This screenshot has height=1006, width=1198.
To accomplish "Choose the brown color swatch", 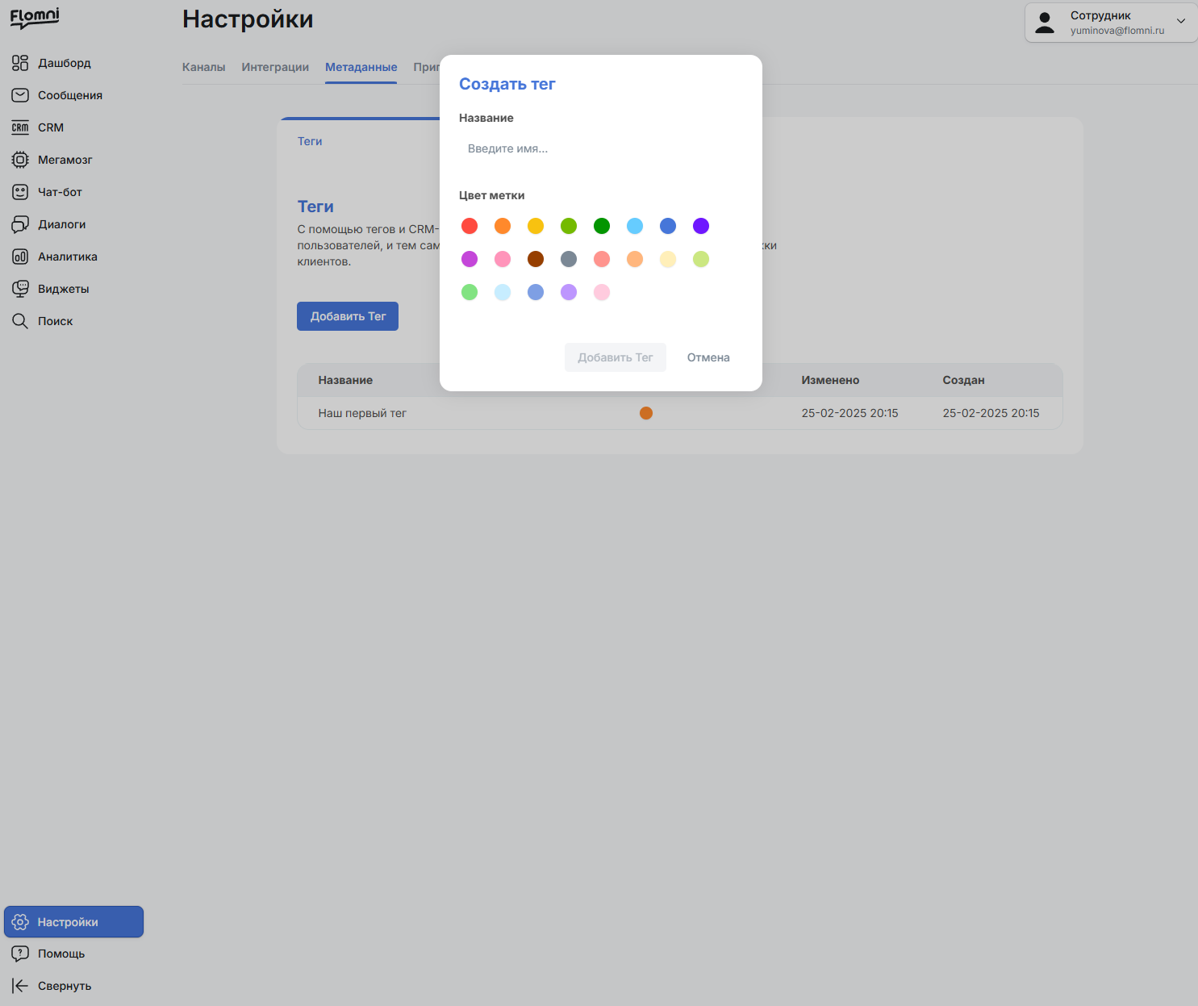I will coord(536,259).
